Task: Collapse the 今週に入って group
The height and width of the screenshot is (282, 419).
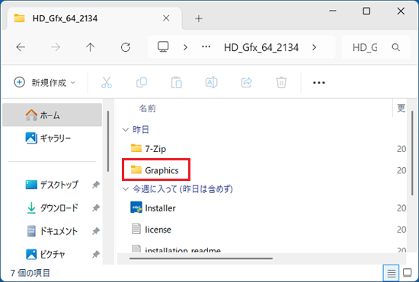Action: (126, 189)
